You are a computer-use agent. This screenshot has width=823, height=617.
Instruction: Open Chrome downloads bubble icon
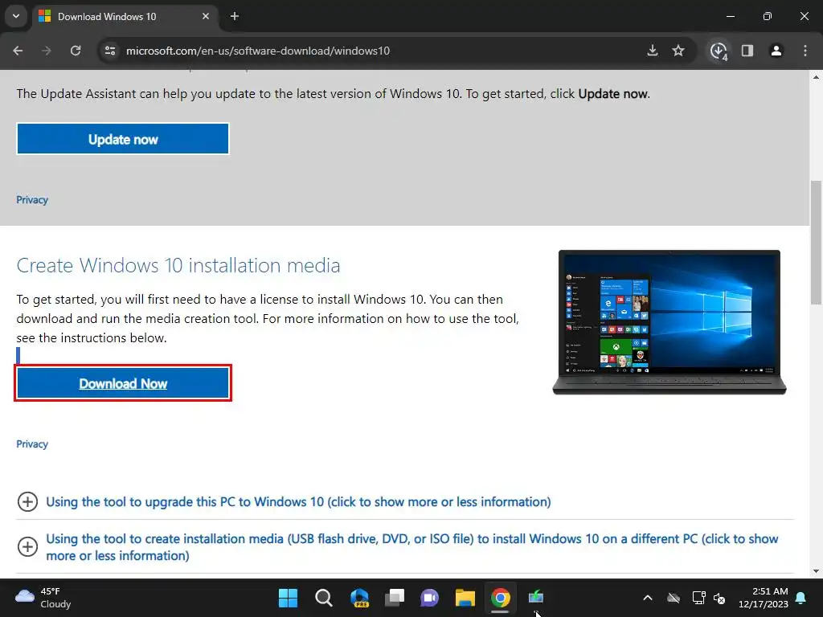click(x=719, y=51)
